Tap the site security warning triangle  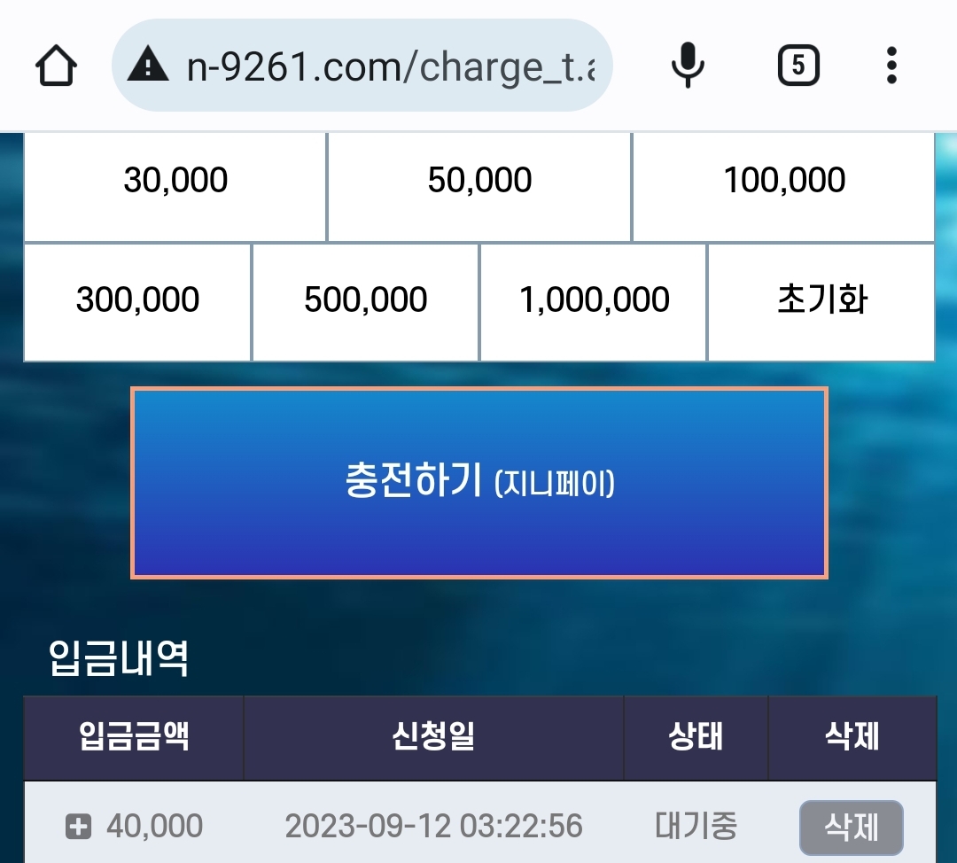coord(148,66)
